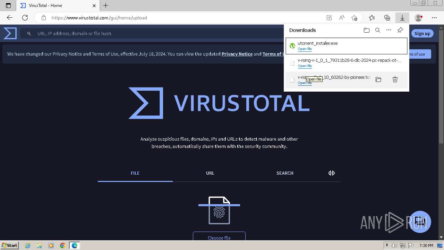This screenshot has width=444, height=250.
Task: Show hidden tray icons arrow
Action: coord(387,245)
